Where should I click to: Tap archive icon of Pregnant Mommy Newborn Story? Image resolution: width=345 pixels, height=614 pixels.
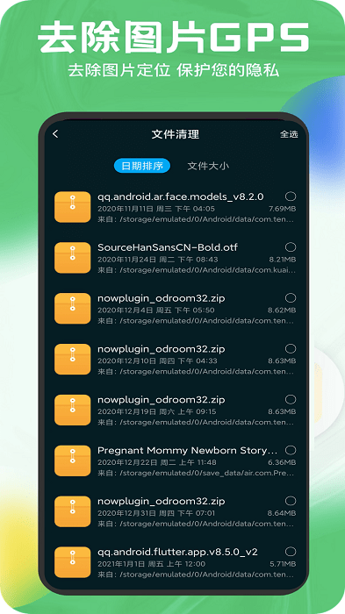(73, 460)
